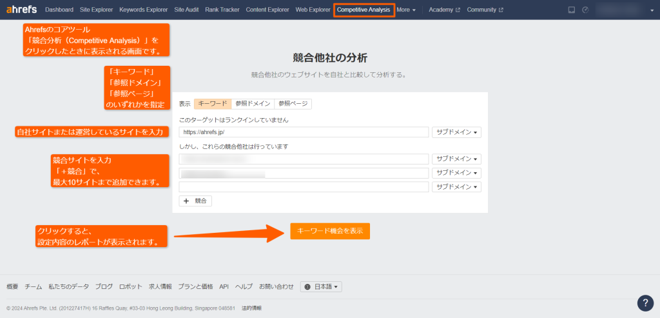Screen dimensions: 660x318
Task: Switch display to 参照ページ
Action: pos(293,104)
